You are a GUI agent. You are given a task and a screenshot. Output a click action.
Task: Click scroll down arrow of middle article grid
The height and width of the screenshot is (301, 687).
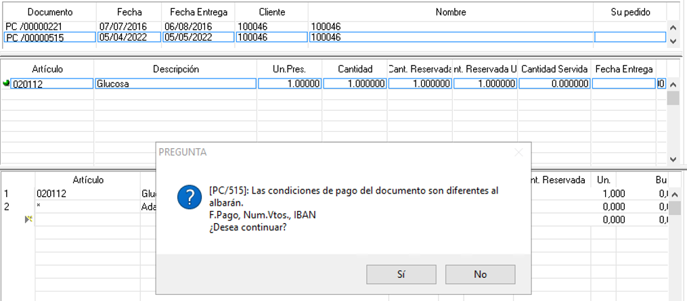[673, 159]
